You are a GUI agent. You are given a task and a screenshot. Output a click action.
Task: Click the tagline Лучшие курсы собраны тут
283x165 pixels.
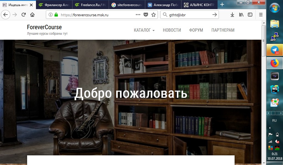pyautogui.click(x=47, y=33)
